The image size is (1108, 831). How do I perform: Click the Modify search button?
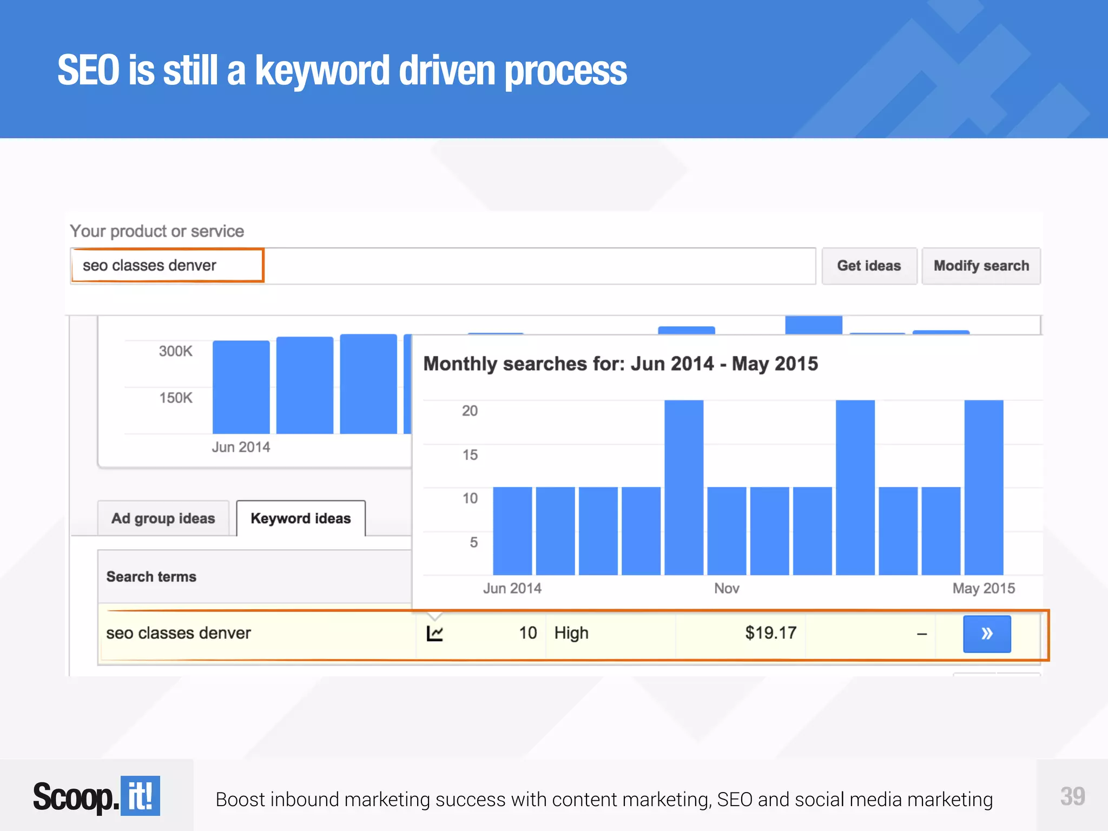(981, 266)
